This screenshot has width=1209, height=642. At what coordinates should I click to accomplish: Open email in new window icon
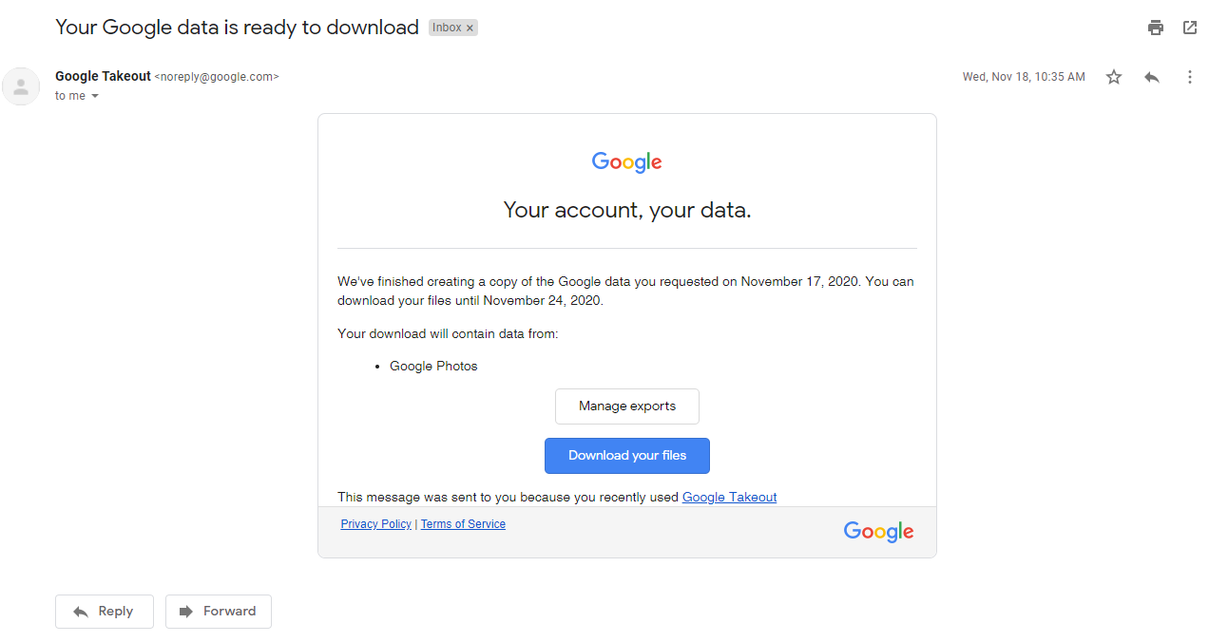click(1190, 28)
